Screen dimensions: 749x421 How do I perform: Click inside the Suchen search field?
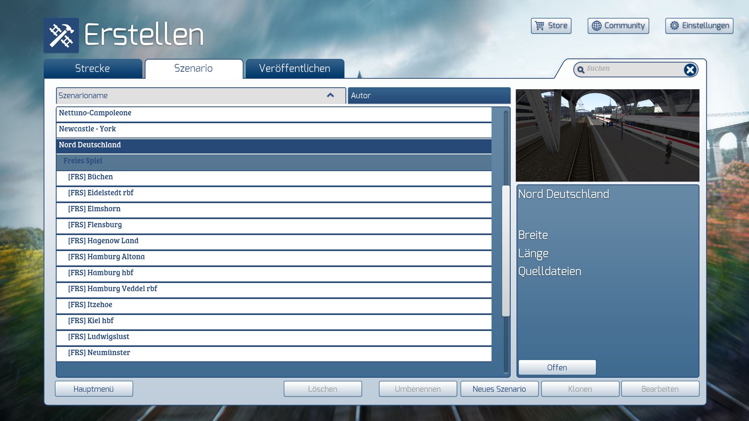632,69
